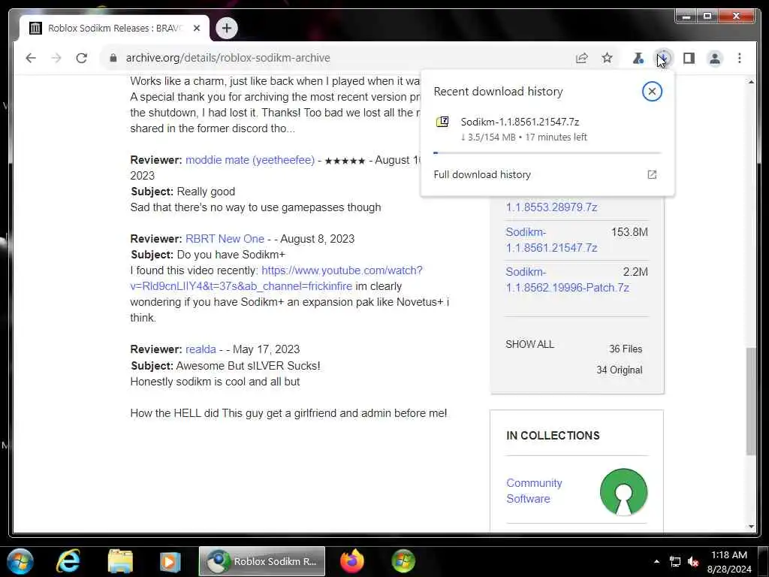Open reviewer RBRT New One profile
Image resolution: width=769 pixels, height=577 pixels.
pos(225,239)
